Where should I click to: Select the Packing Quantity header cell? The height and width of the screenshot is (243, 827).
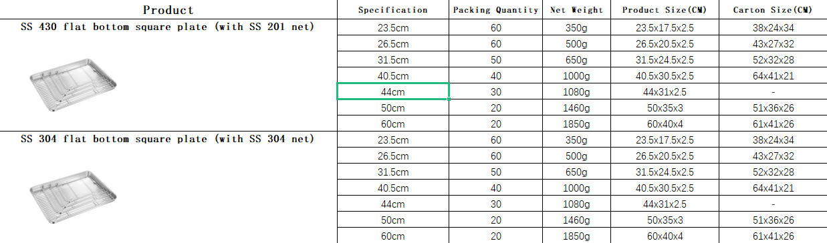tap(495, 10)
